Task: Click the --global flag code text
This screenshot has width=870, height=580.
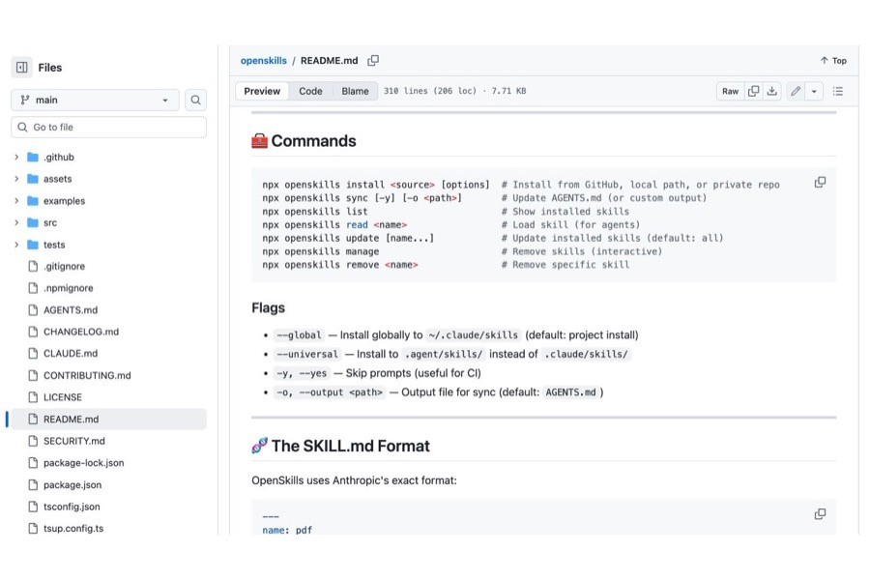Action: [x=299, y=335]
